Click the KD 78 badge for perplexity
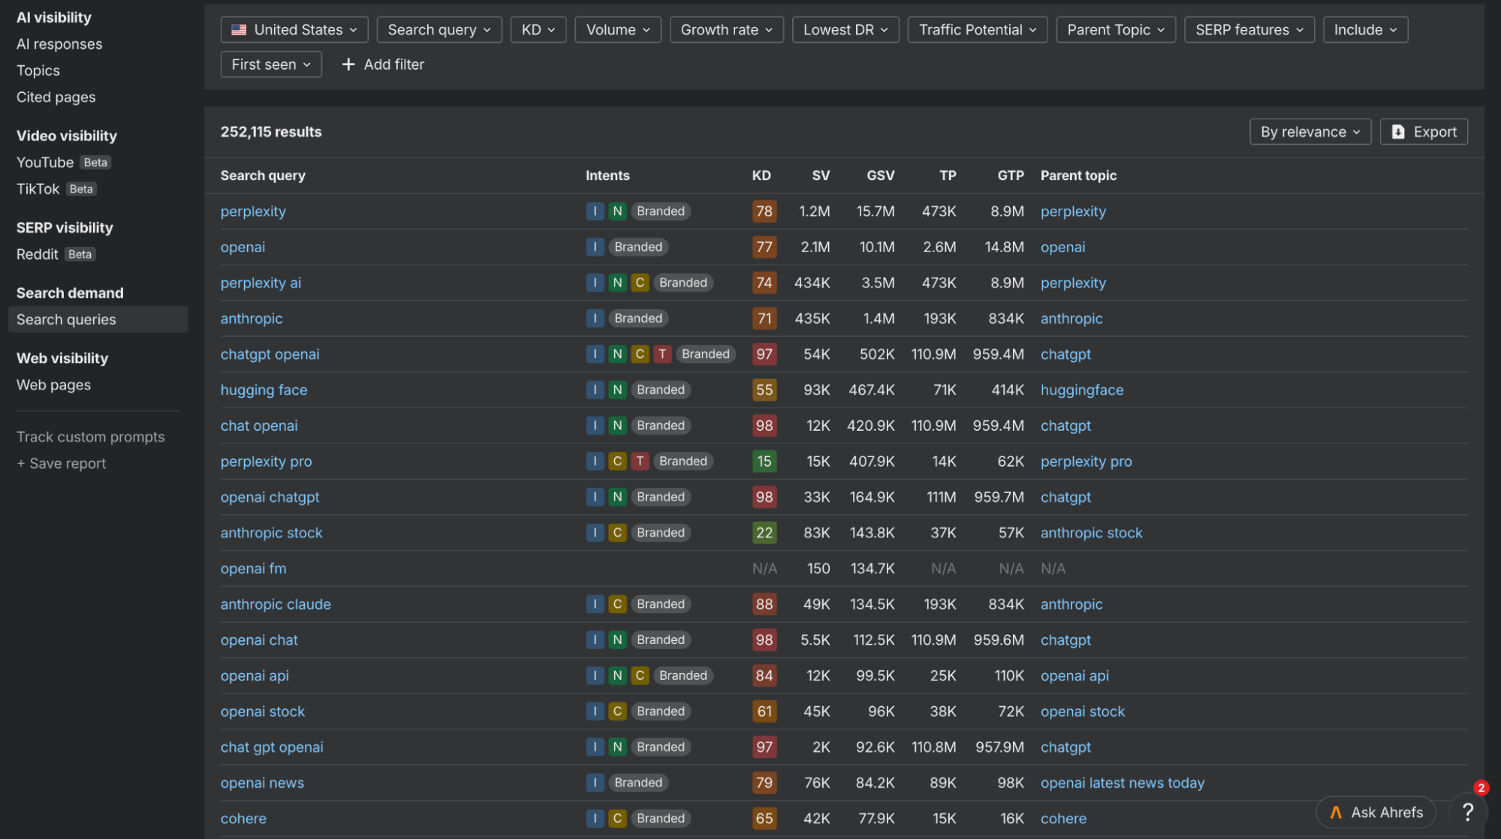This screenshot has height=839, width=1501. coord(764,212)
